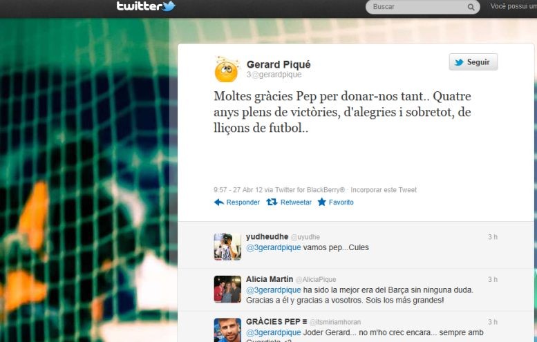Click the Alicia Martín username

[x=270, y=279]
